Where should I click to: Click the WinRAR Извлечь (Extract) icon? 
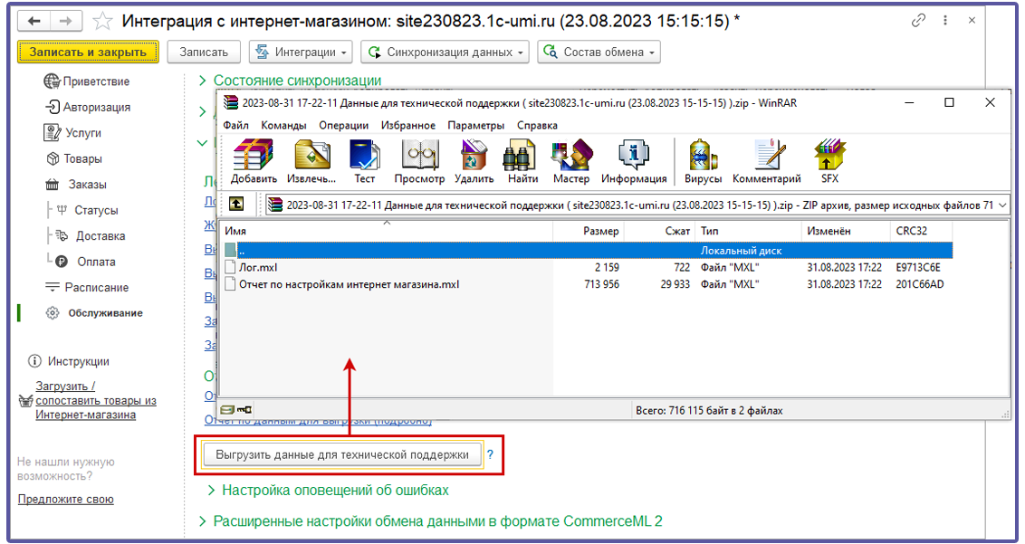click(312, 161)
